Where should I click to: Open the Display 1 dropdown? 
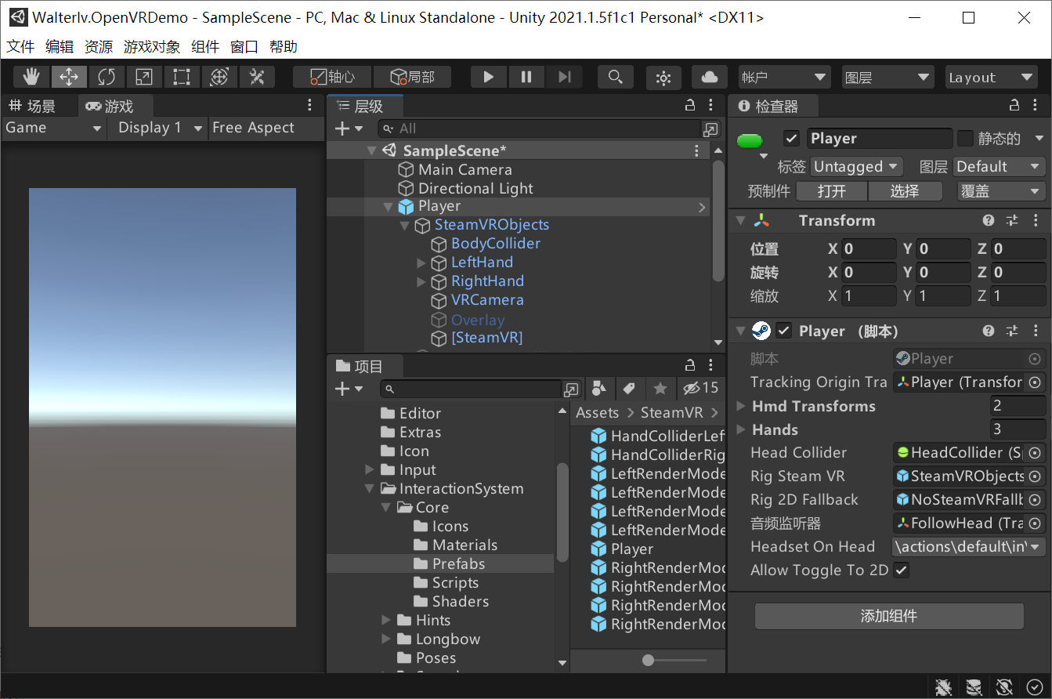(161, 128)
